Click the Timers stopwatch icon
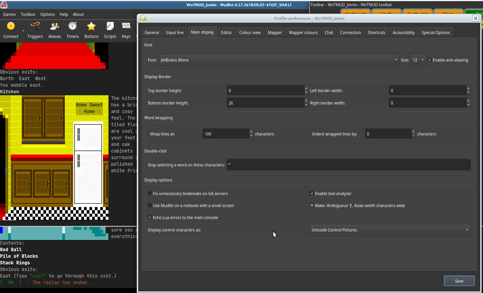Image resolution: width=483 pixels, height=293 pixels. 72,26
